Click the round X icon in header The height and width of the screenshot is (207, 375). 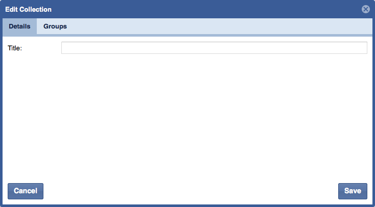tap(365, 9)
